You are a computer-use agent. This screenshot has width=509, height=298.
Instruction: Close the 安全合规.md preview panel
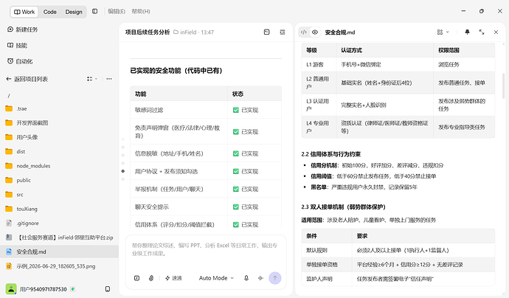pos(496,32)
